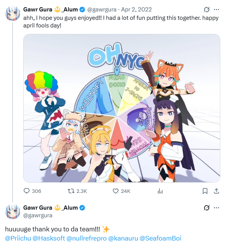Image resolution: width=226 pixels, height=247 pixels.
Task: Click the @gawrgura handle in lower tweet
Action: click(x=38, y=215)
